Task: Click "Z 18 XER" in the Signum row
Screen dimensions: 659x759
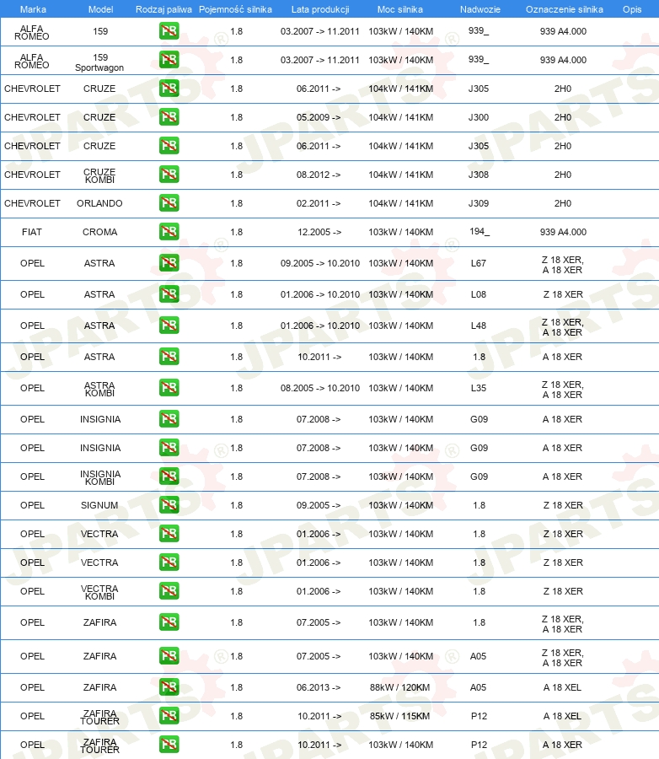Action: 563,505
